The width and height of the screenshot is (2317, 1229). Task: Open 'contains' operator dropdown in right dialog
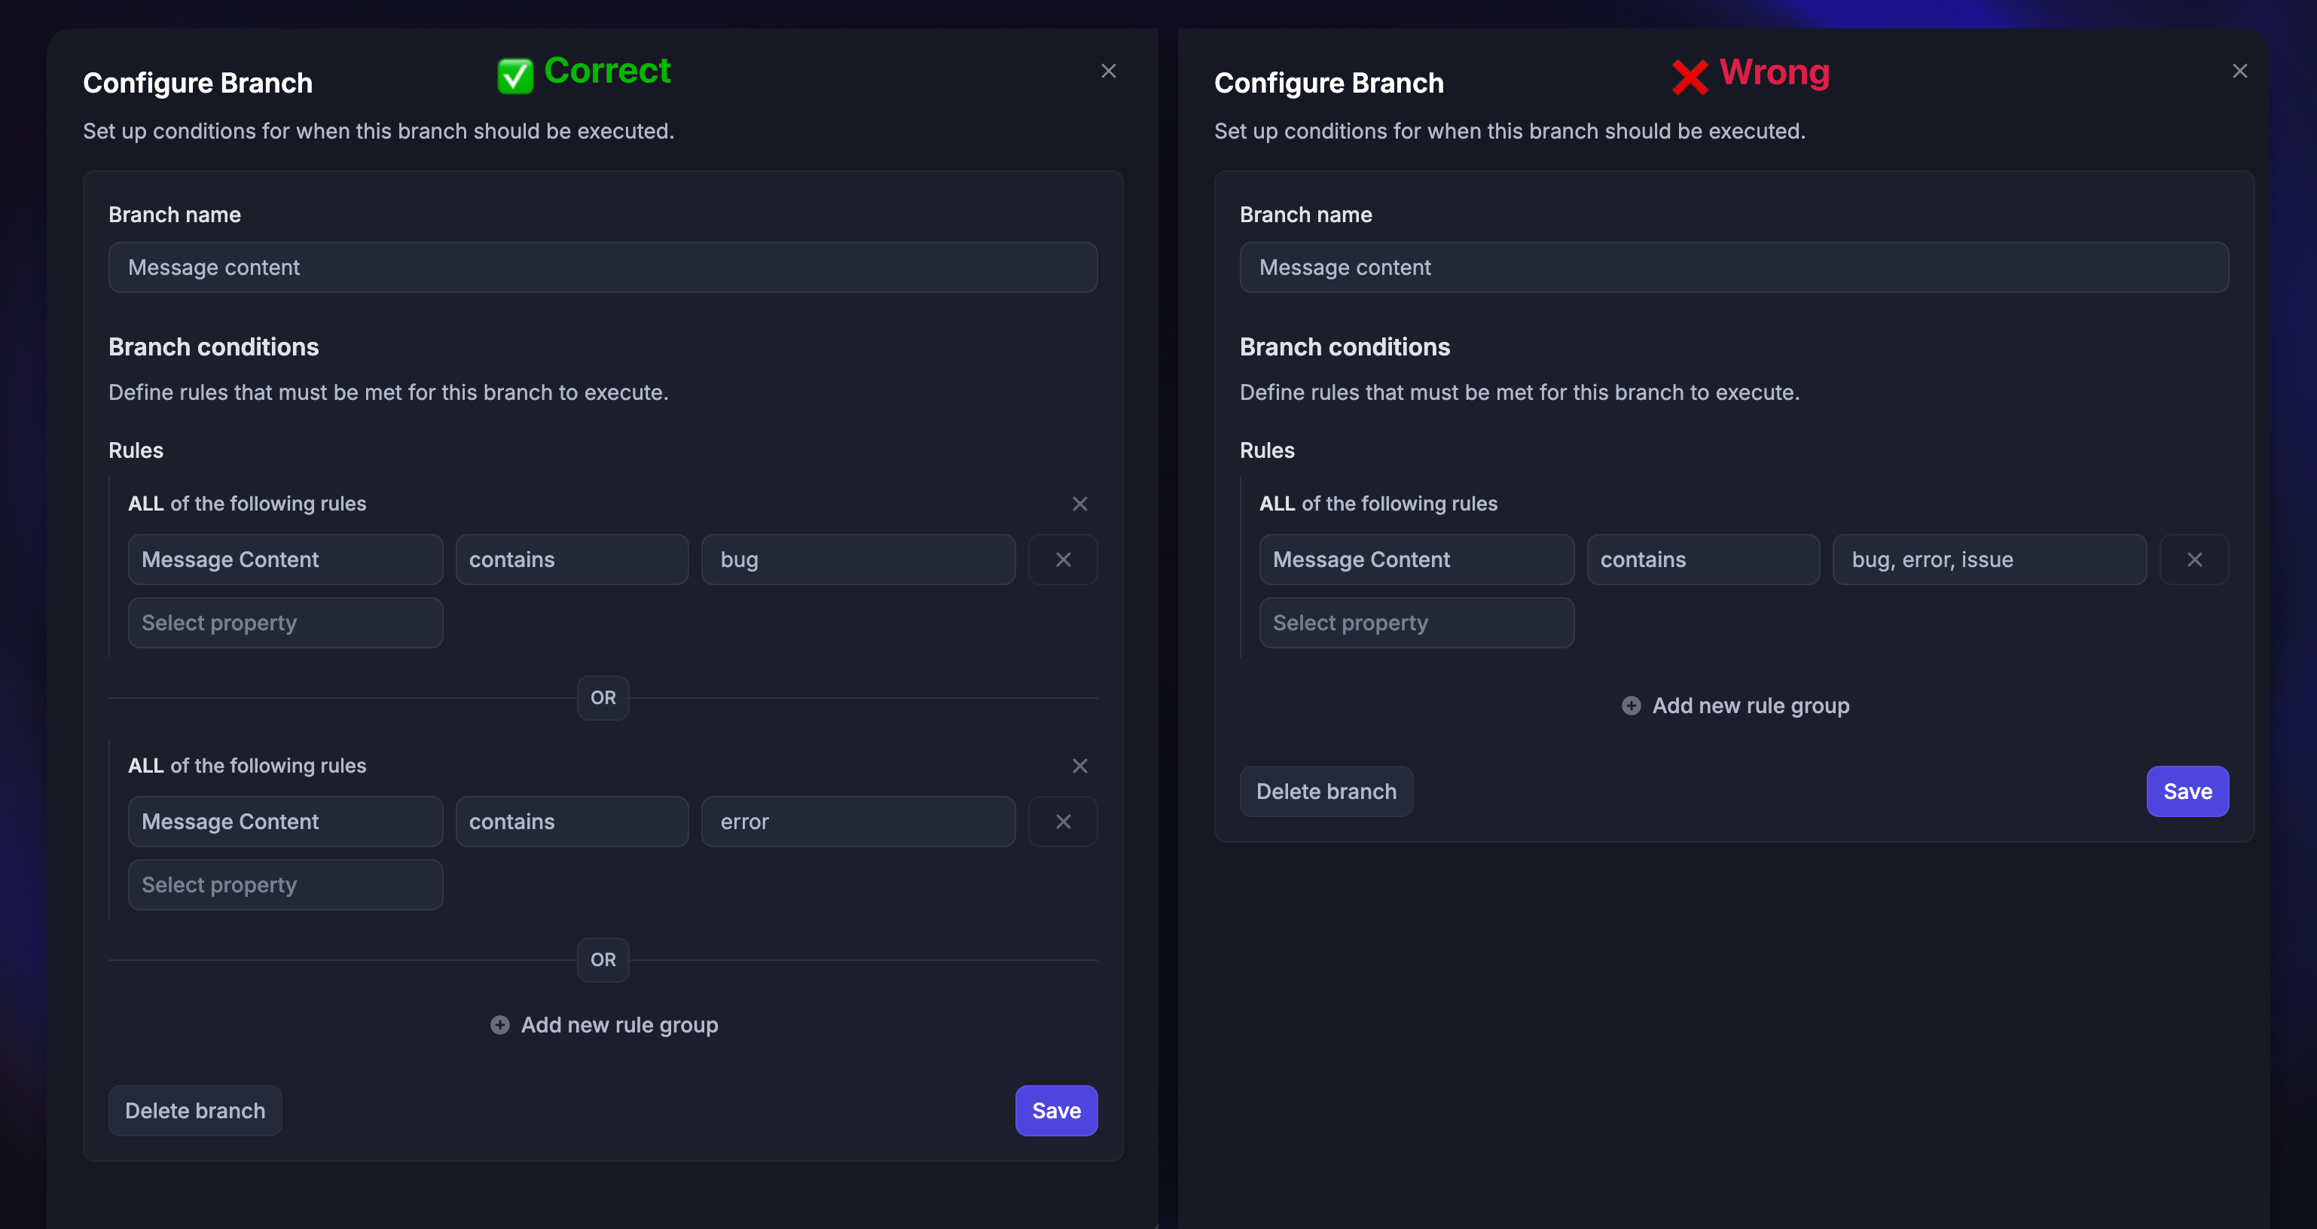(1704, 560)
